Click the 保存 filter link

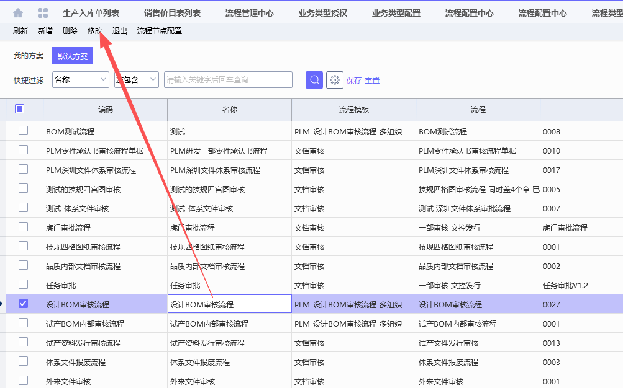point(353,80)
